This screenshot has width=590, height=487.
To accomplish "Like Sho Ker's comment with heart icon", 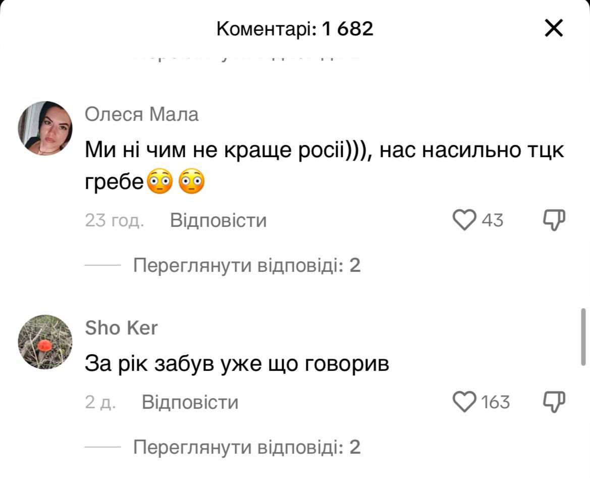I will 464,402.
